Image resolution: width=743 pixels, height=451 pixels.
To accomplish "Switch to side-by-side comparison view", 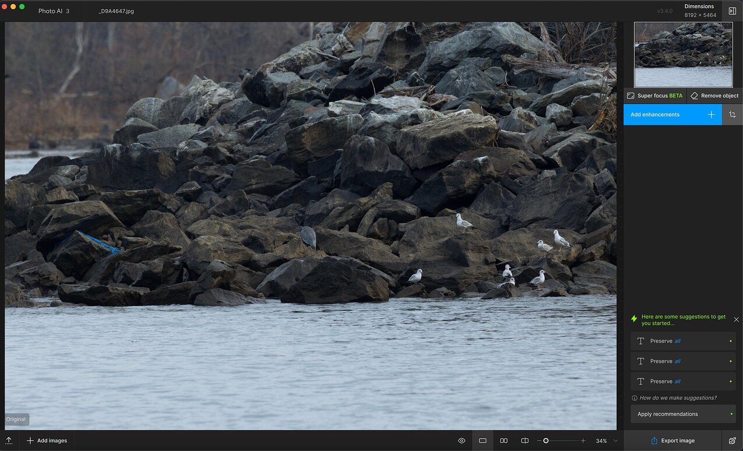I will click(503, 441).
